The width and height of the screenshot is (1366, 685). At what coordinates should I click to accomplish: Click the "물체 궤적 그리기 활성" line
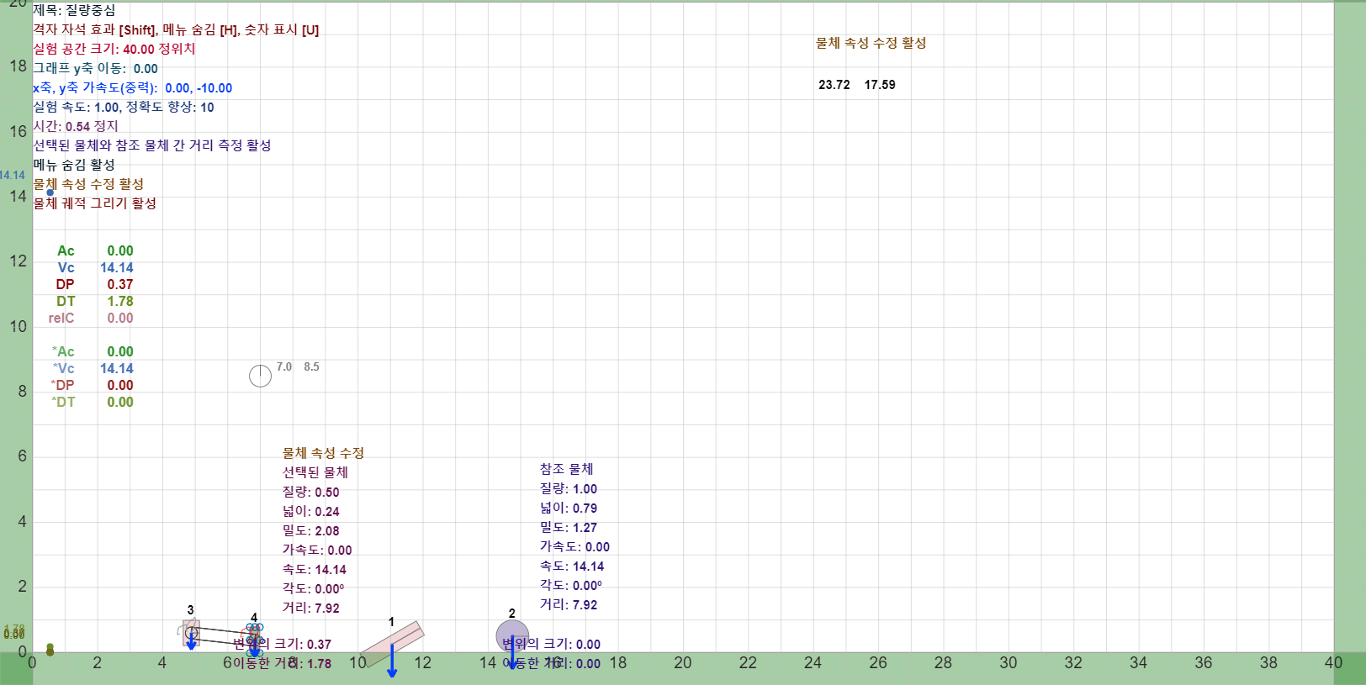[x=95, y=203]
